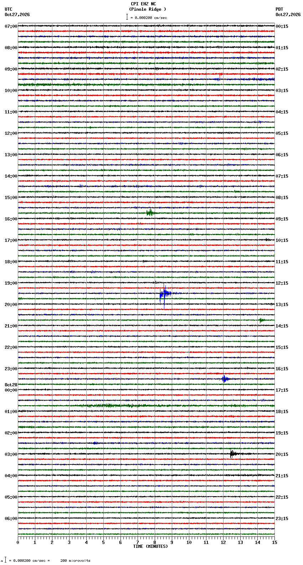Click the 01:00 UTC row label

11,412
